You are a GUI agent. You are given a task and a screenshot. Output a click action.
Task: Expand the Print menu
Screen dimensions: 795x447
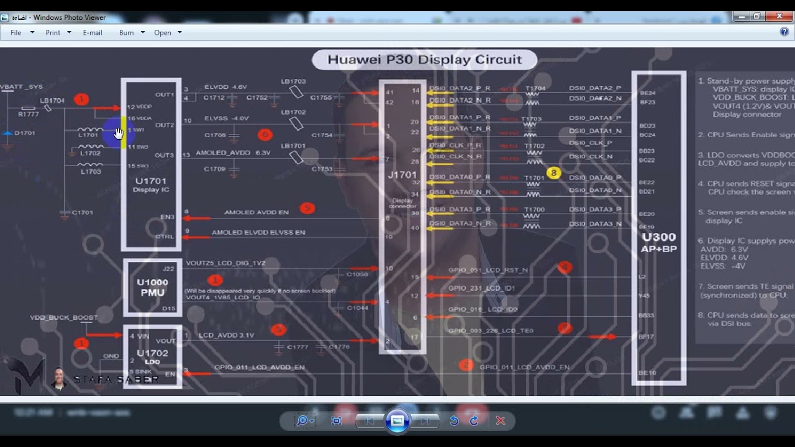tap(58, 32)
